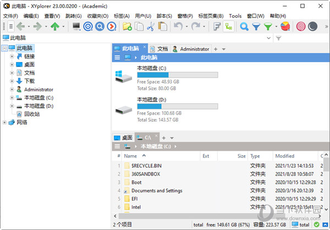The width and height of the screenshot is (330, 230).
Task: Click the F letter toolbar icon
Action: (217, 26)
